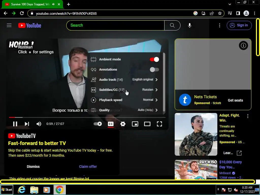The image size is (260, 195).
Task: Open Nets Tickets advertiser logo
Action: [x=185, y=100]
